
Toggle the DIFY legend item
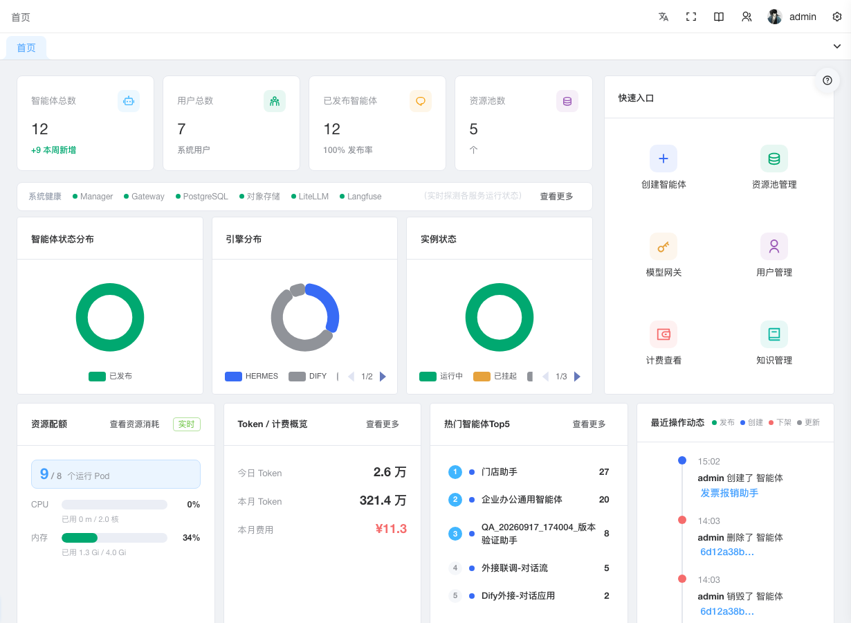(308, 377)
